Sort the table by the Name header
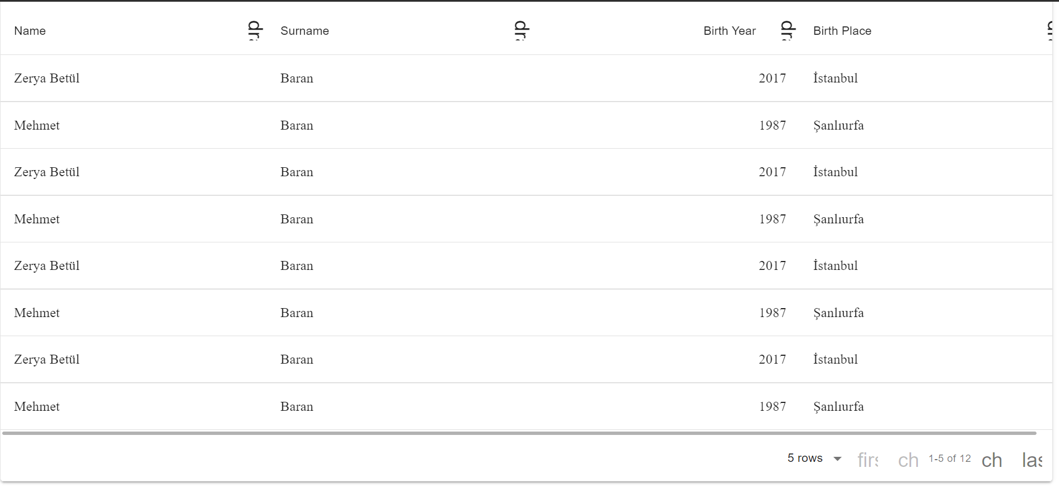The width and height of the screenshot is (1059, 486). tap(30, 31)
